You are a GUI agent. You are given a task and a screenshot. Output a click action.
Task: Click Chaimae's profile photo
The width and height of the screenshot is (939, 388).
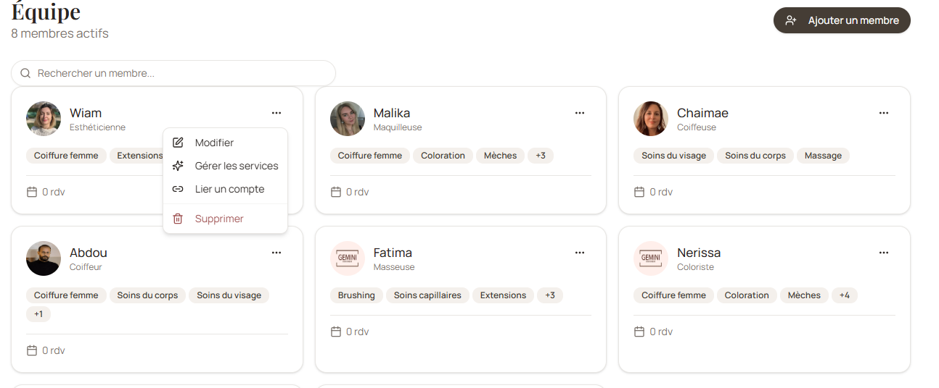point(651,119)
